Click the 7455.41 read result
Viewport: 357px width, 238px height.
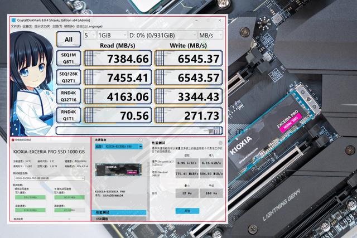pyautogui.click(x=118, y=77)
